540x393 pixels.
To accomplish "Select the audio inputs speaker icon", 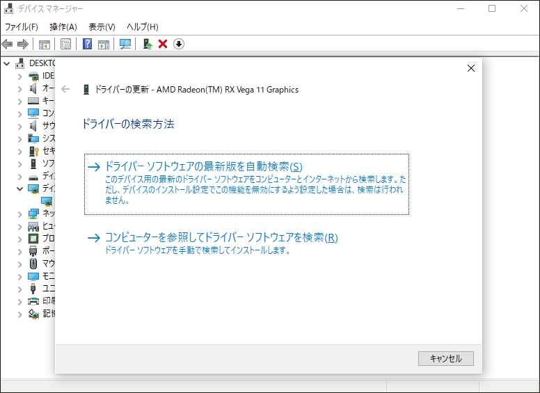I will point(33,88).
